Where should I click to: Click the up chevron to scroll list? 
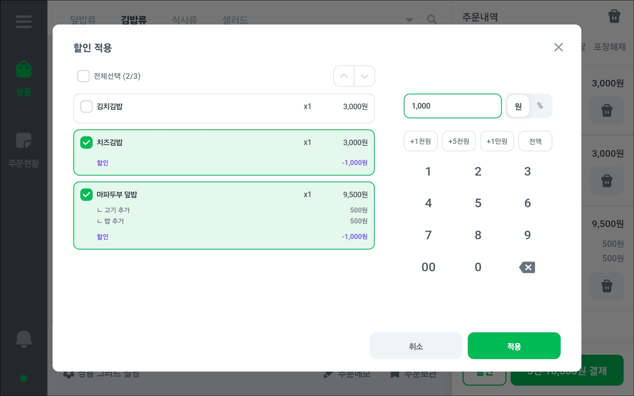click(x=344, y=76)
